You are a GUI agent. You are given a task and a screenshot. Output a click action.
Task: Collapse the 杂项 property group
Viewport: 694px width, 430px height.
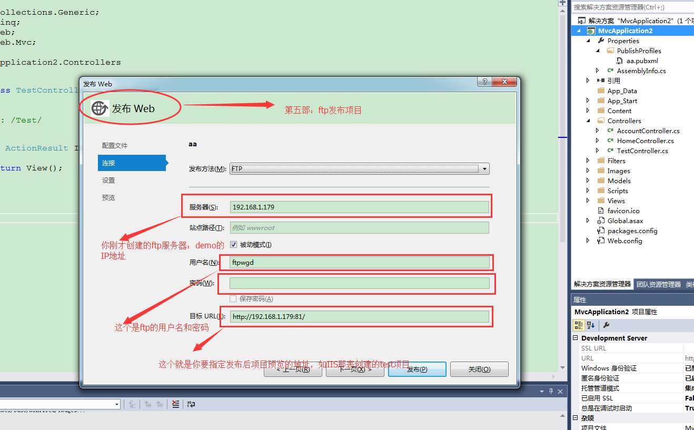pyautogui.click(x=576, y=418)
